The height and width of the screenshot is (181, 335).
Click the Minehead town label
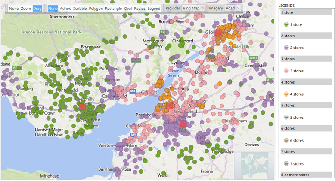(x=50, y=176)
